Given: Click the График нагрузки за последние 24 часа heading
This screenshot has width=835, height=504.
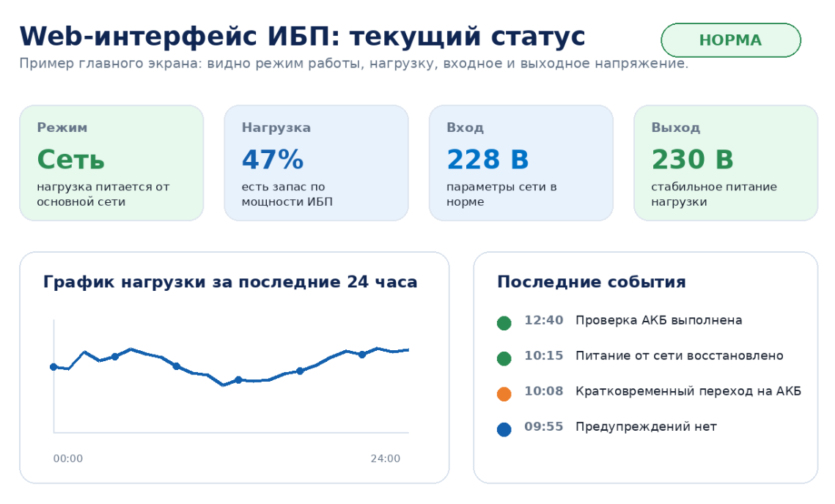Looking at the screenshot, I should point(230,282).
